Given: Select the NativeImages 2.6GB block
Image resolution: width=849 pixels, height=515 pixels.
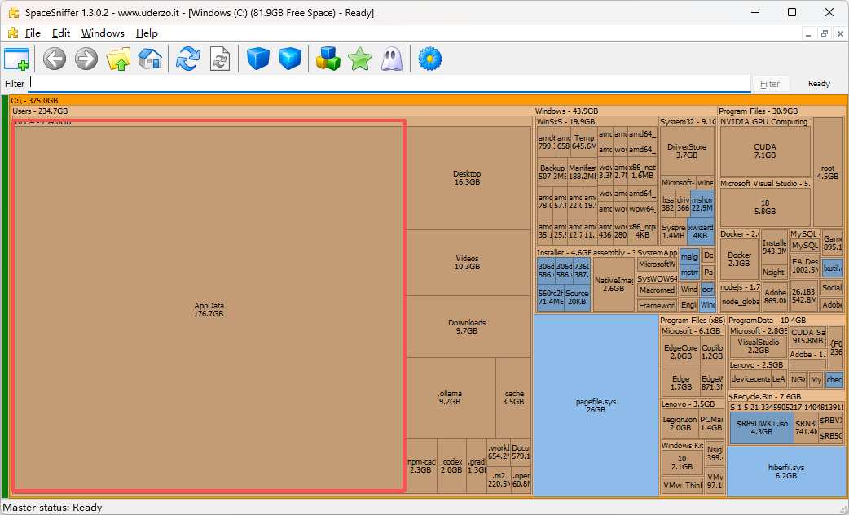Looking at the screenshot, I should coord(614,284).
